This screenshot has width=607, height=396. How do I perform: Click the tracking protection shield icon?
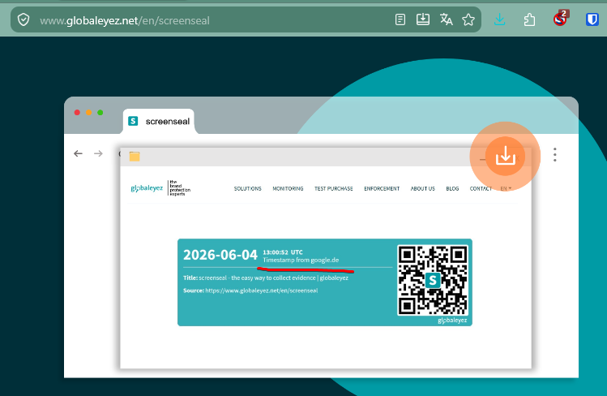(24, 19)
